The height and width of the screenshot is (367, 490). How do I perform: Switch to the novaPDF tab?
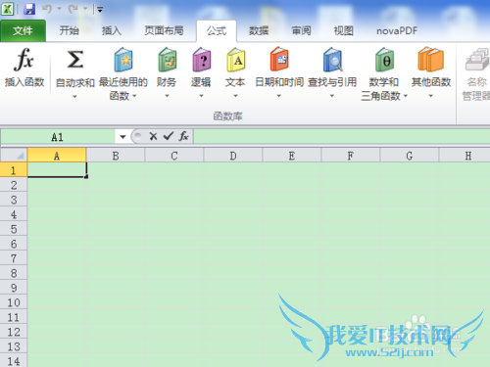(x=397, y=30)
